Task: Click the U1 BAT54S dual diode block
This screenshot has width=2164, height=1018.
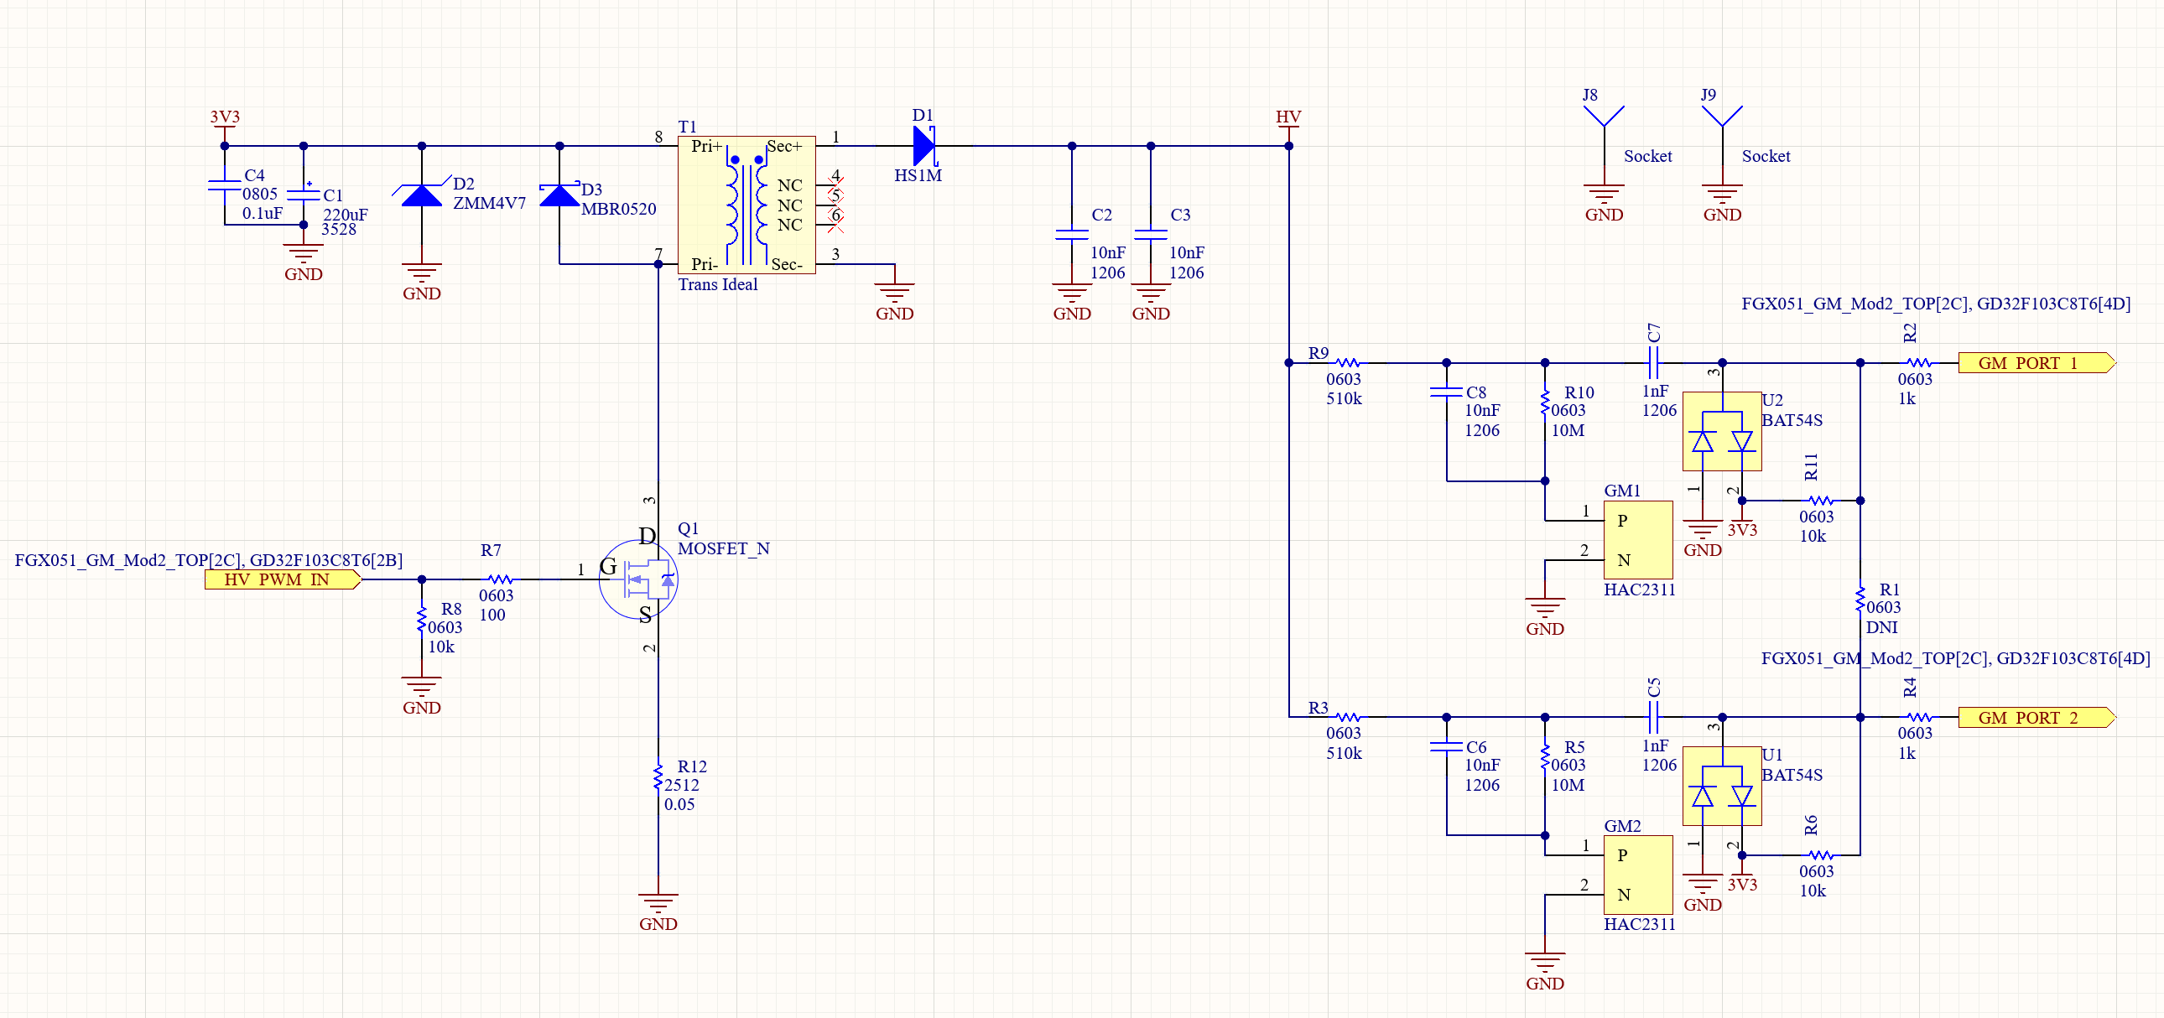Action: [x=1722, y=786]
